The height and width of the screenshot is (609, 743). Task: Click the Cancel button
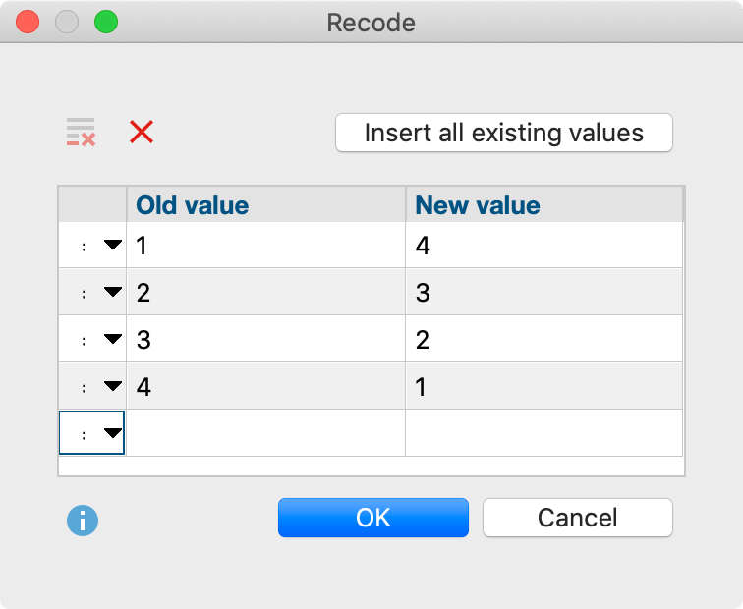(577, 518)
